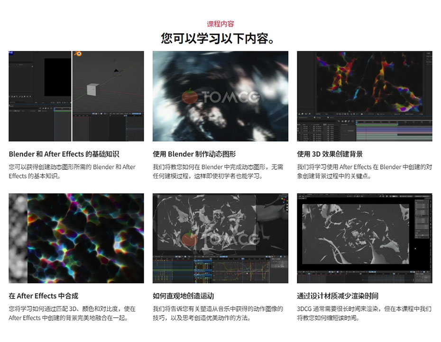Click the Blender logo icon in first thumbnail

click(78, 54)
